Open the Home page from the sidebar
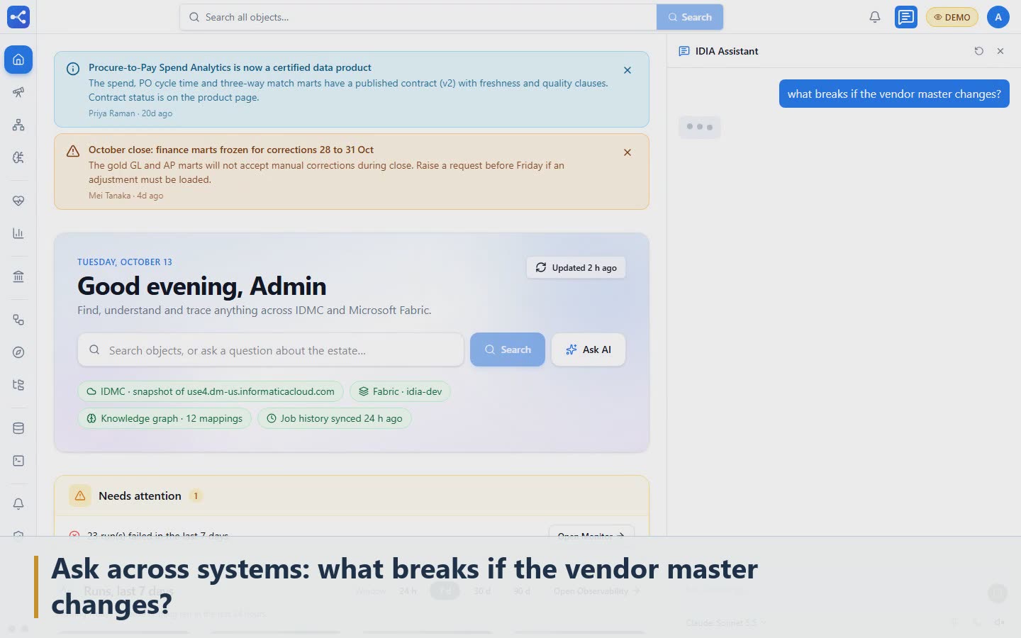1021x638 pixels. (18, 60)
